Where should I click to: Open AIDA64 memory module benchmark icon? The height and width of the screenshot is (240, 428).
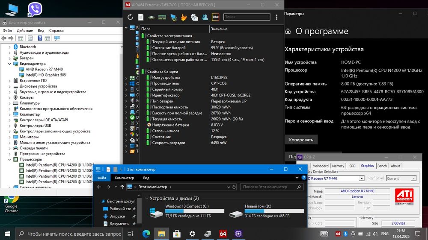[x=162, y=17]
